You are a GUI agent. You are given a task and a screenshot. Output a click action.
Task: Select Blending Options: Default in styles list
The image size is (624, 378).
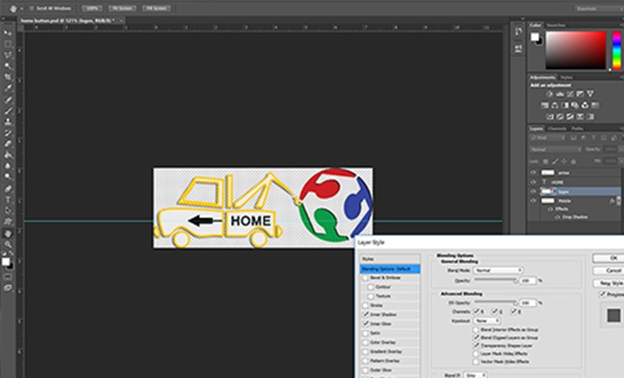[x=390, y=269]
